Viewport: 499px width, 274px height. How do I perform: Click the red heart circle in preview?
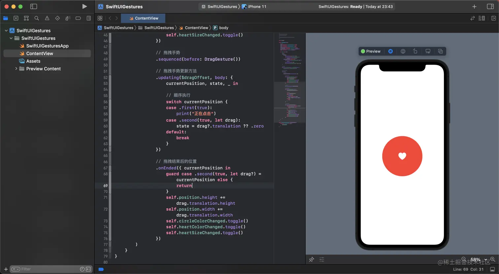402,156
